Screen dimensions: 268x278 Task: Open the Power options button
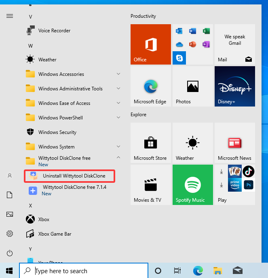point(10,253)
